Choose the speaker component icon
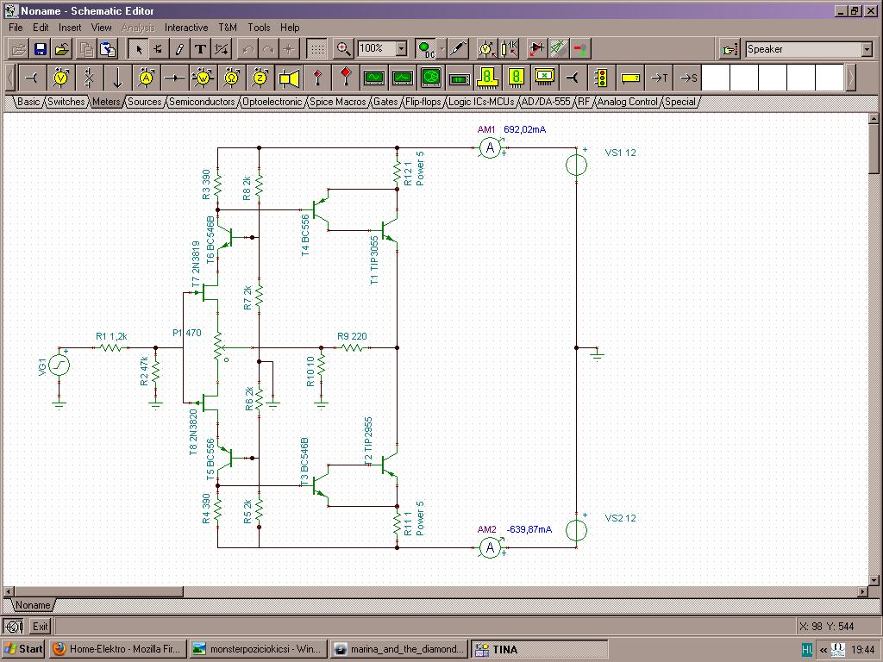The height and width of the screenshot is (662, 883). (289, 78)
